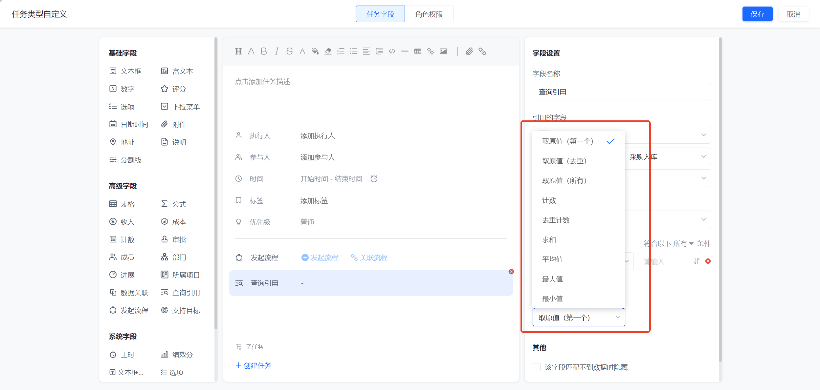Select 取原值（所有） option
This screenshot has height=390, width=820.
579,181
